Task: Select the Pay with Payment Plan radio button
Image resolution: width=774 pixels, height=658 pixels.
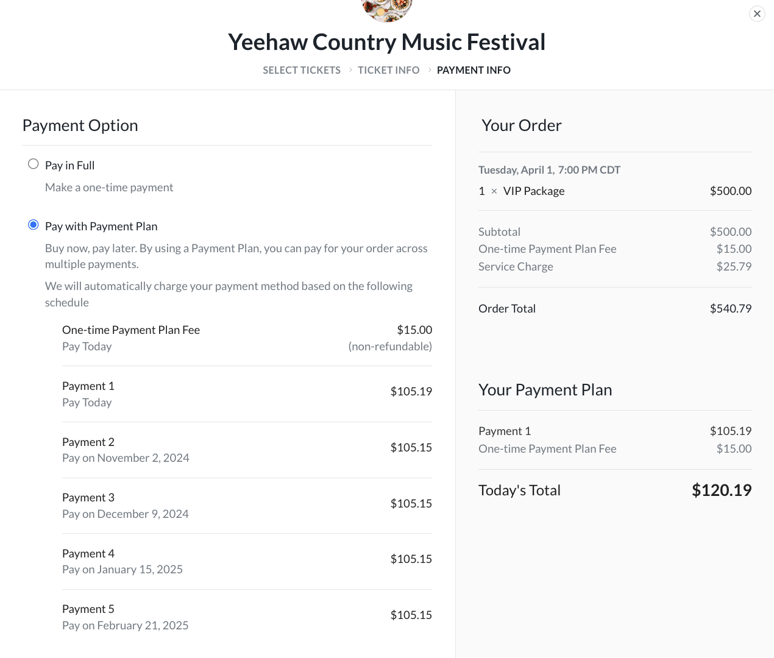Action: [34, 225]
